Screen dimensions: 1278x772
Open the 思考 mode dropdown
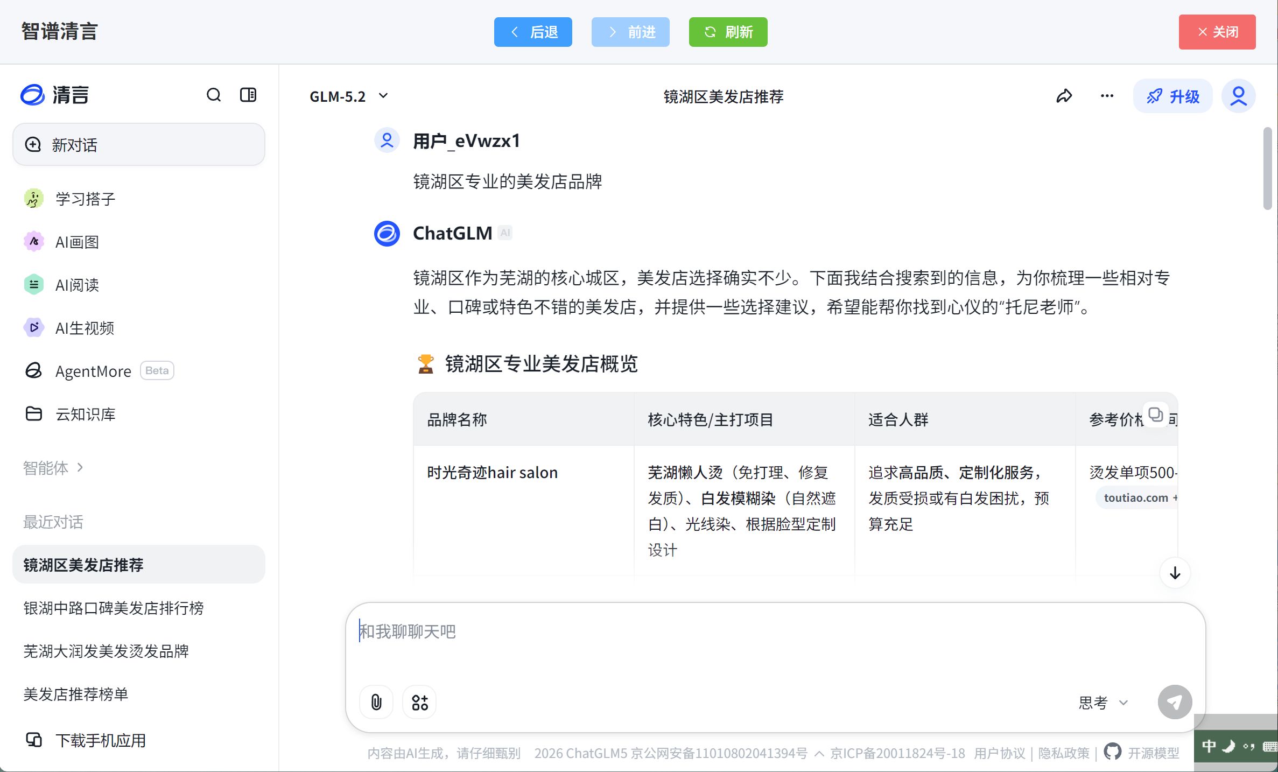tap(1103, 703)
